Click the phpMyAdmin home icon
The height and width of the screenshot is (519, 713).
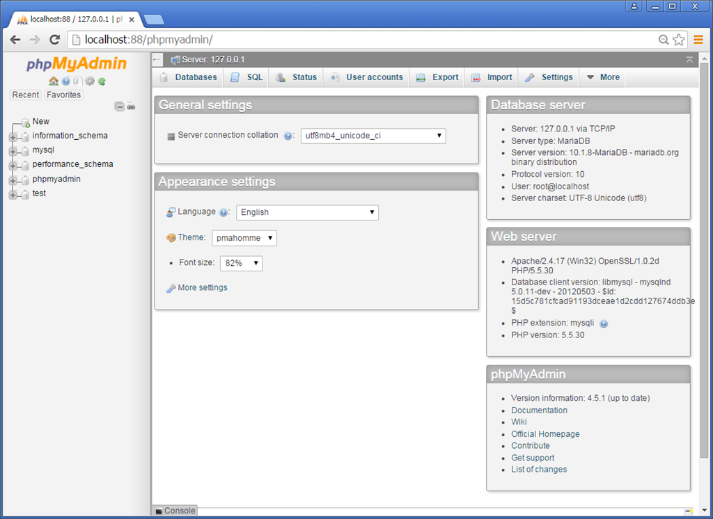(x=53, y=81)
